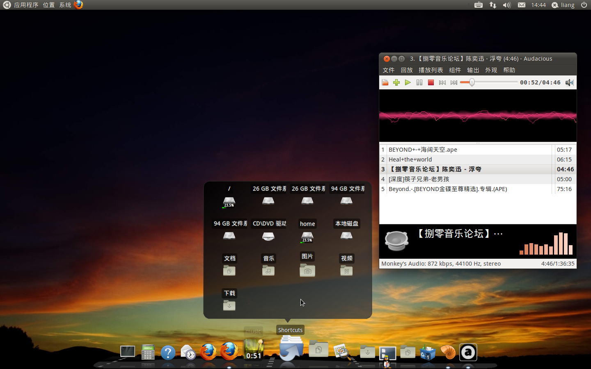Open the 播放列表 menu

click(x=431, y=70)
